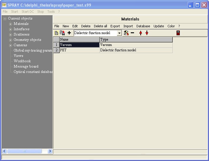209x161 pixels.
Task: Move material up with red up arrow
Action: pos(141,33)
